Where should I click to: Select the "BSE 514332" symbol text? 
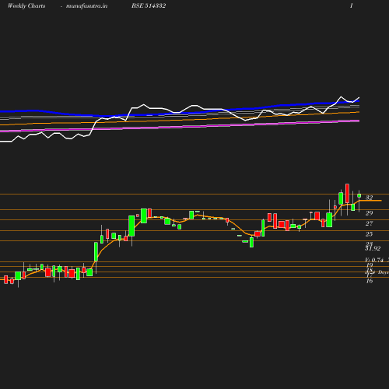[149, 5]
